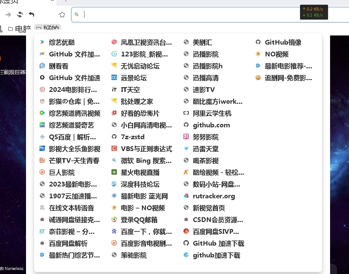Screen dimensions: 349x274
Task: Click the network speed monitor widget
Action: [314, 12]
